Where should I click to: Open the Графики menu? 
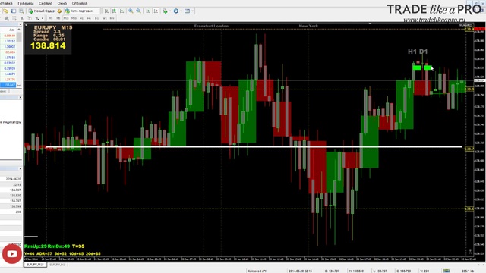coord(25,3)
